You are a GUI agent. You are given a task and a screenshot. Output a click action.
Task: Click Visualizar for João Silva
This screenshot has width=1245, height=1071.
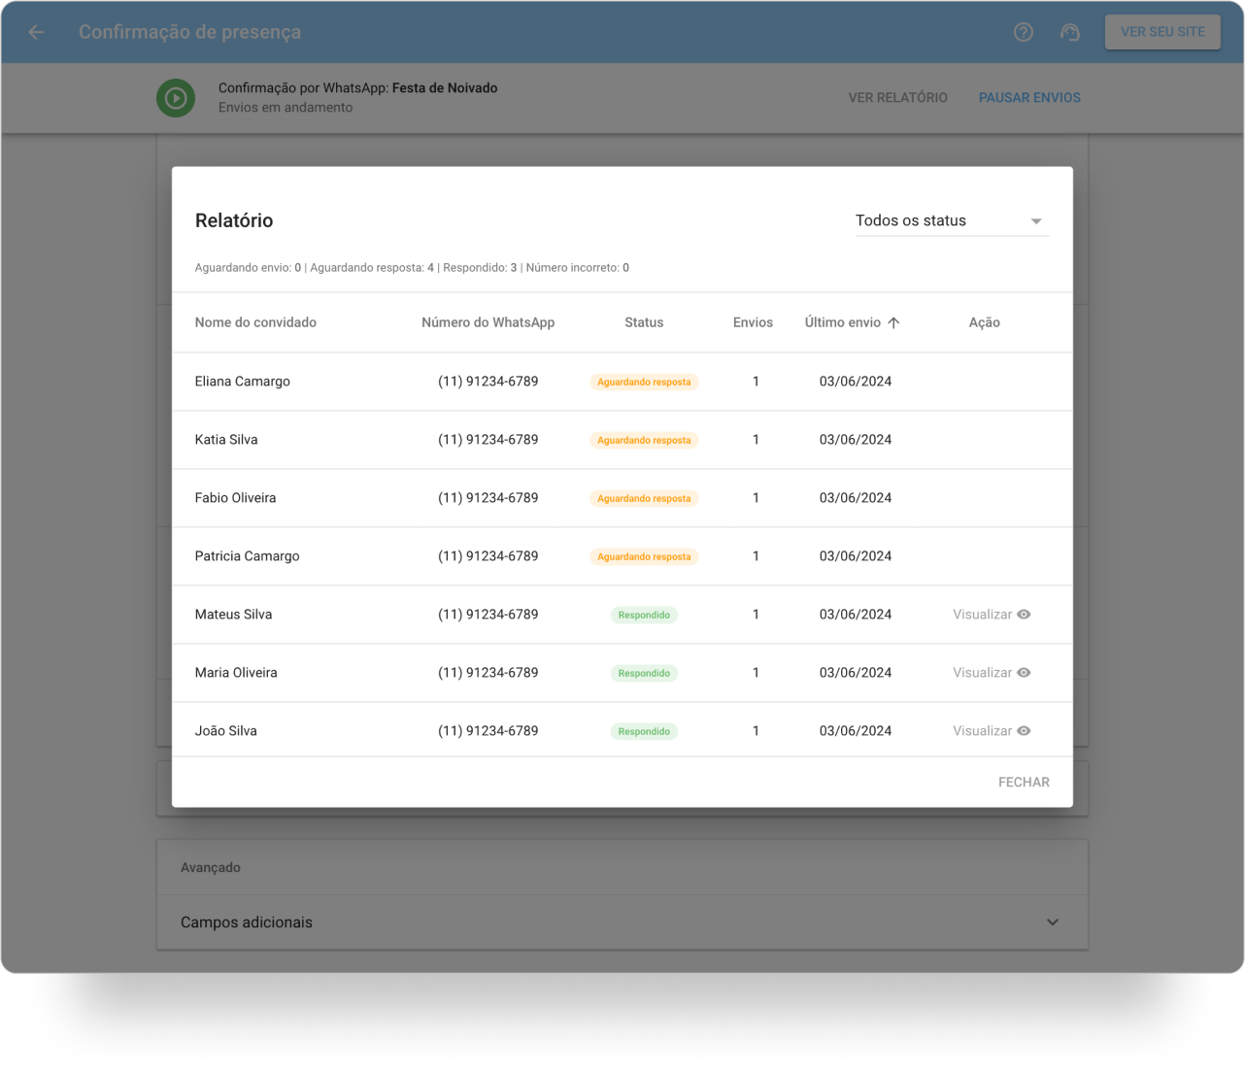(x=992, y=731)
